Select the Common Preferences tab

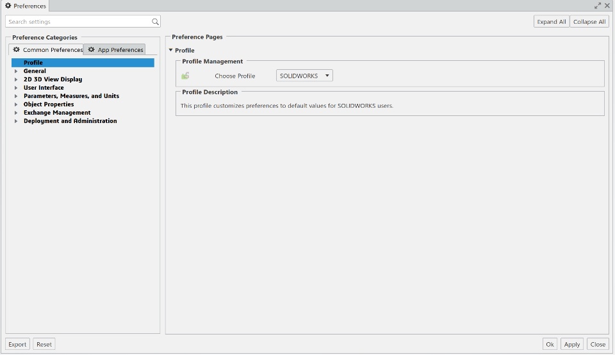[47, 49]
